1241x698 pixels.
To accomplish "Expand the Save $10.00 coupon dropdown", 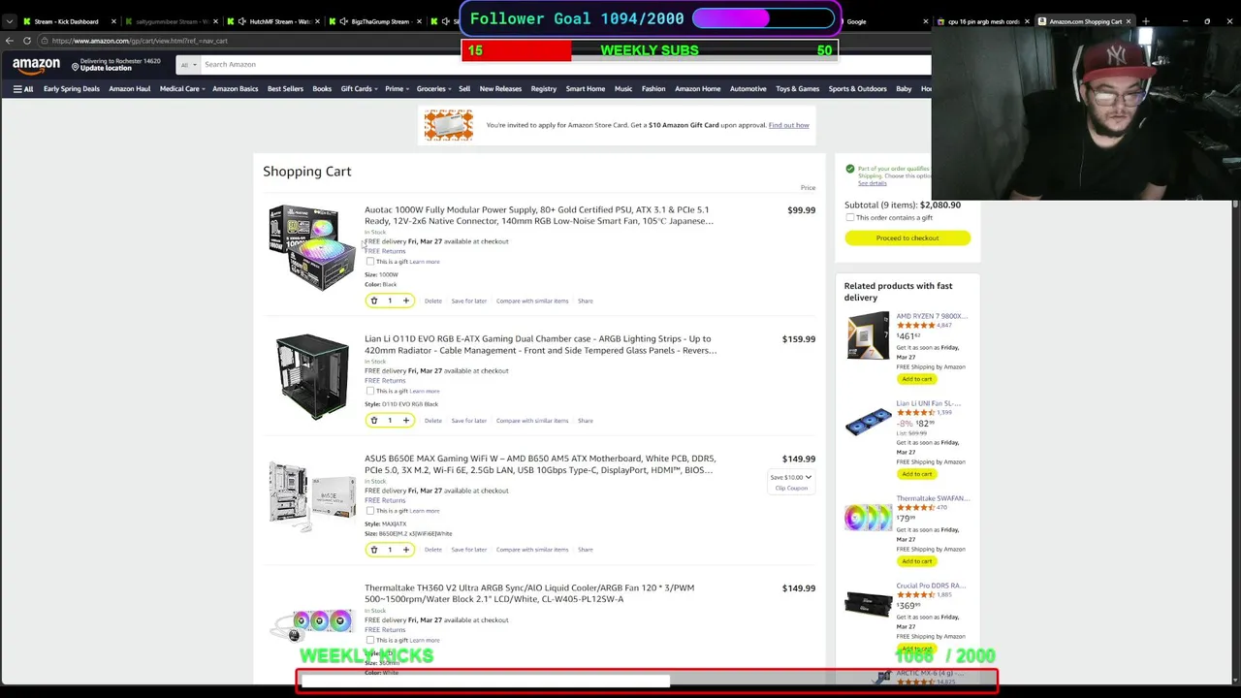I will 791,478.
